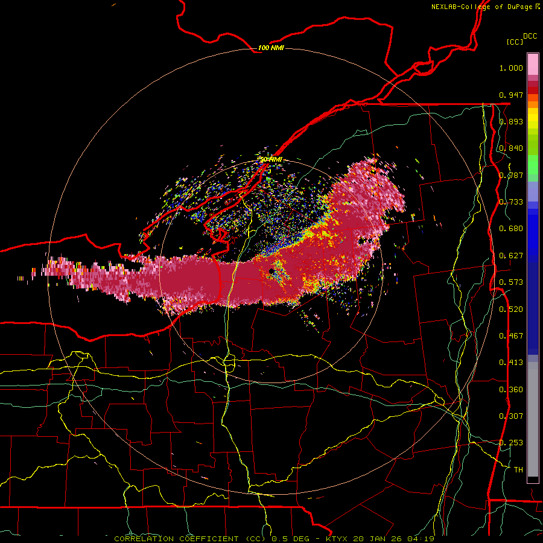The height and width of the screenshot is (543, 543).
Task: Click the 100 NMI range ring label
Action: tap(271, 48)
